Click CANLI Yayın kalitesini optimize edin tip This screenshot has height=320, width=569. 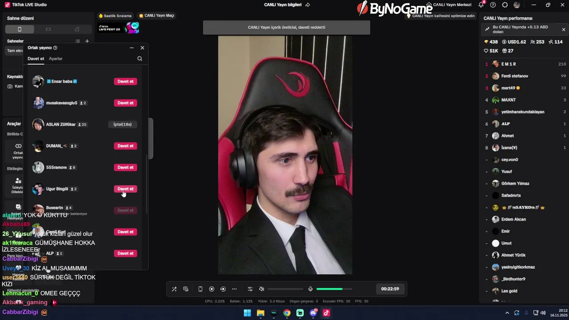coord(441,16)
